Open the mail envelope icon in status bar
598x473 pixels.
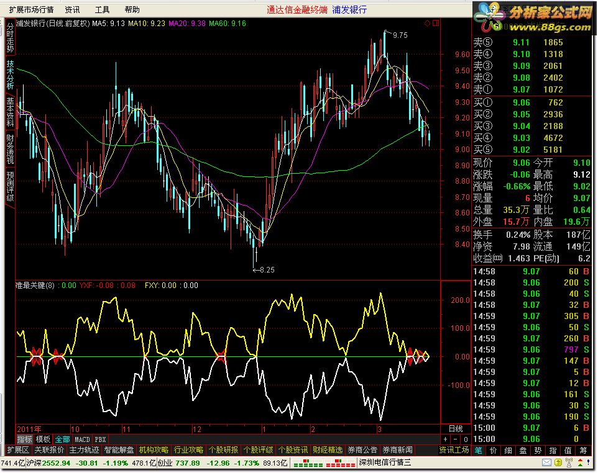(x=546, y=462)
